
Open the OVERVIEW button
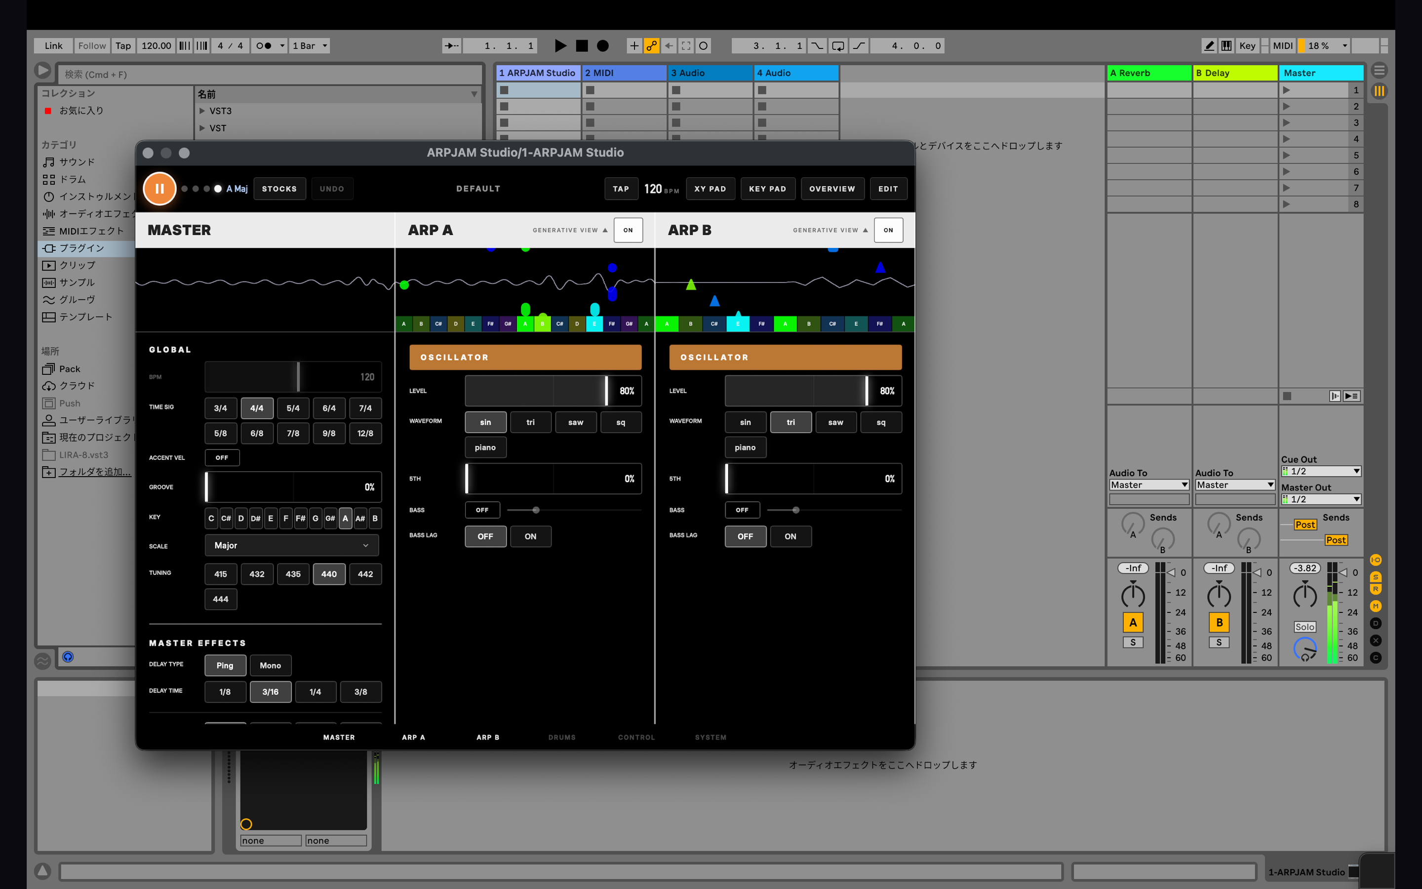(832, 189)
